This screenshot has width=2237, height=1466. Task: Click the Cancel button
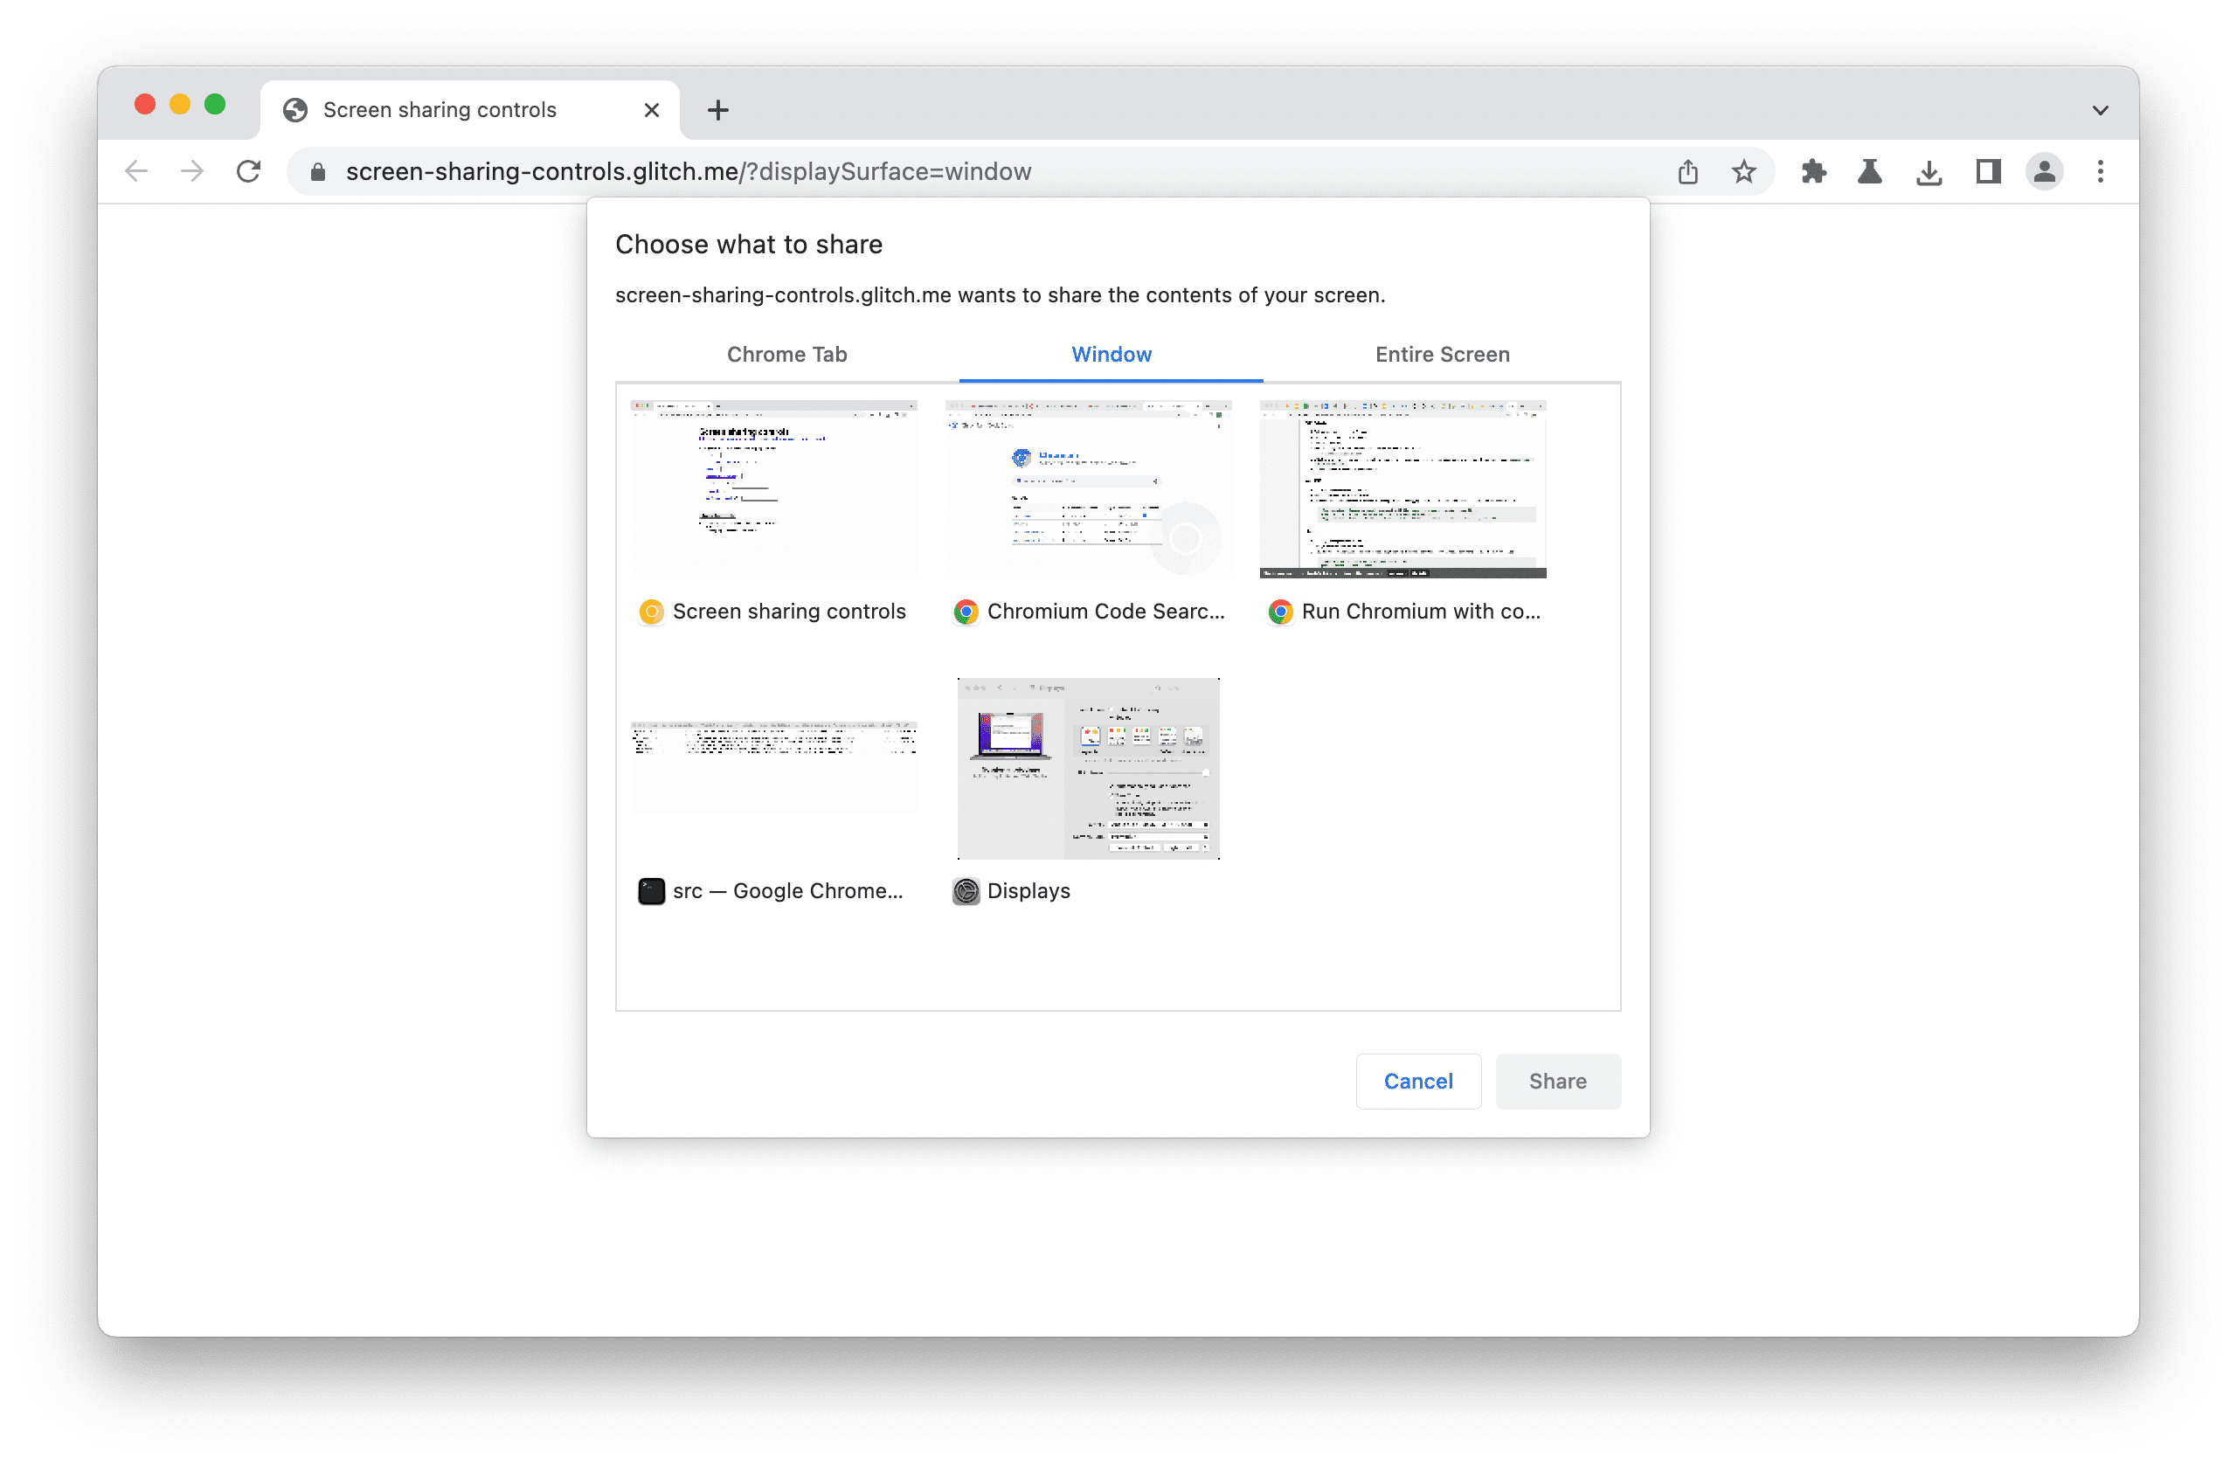(1417, 1078)
